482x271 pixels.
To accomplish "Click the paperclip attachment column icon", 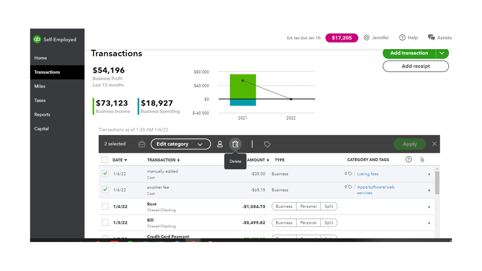I will click(422, 160).
